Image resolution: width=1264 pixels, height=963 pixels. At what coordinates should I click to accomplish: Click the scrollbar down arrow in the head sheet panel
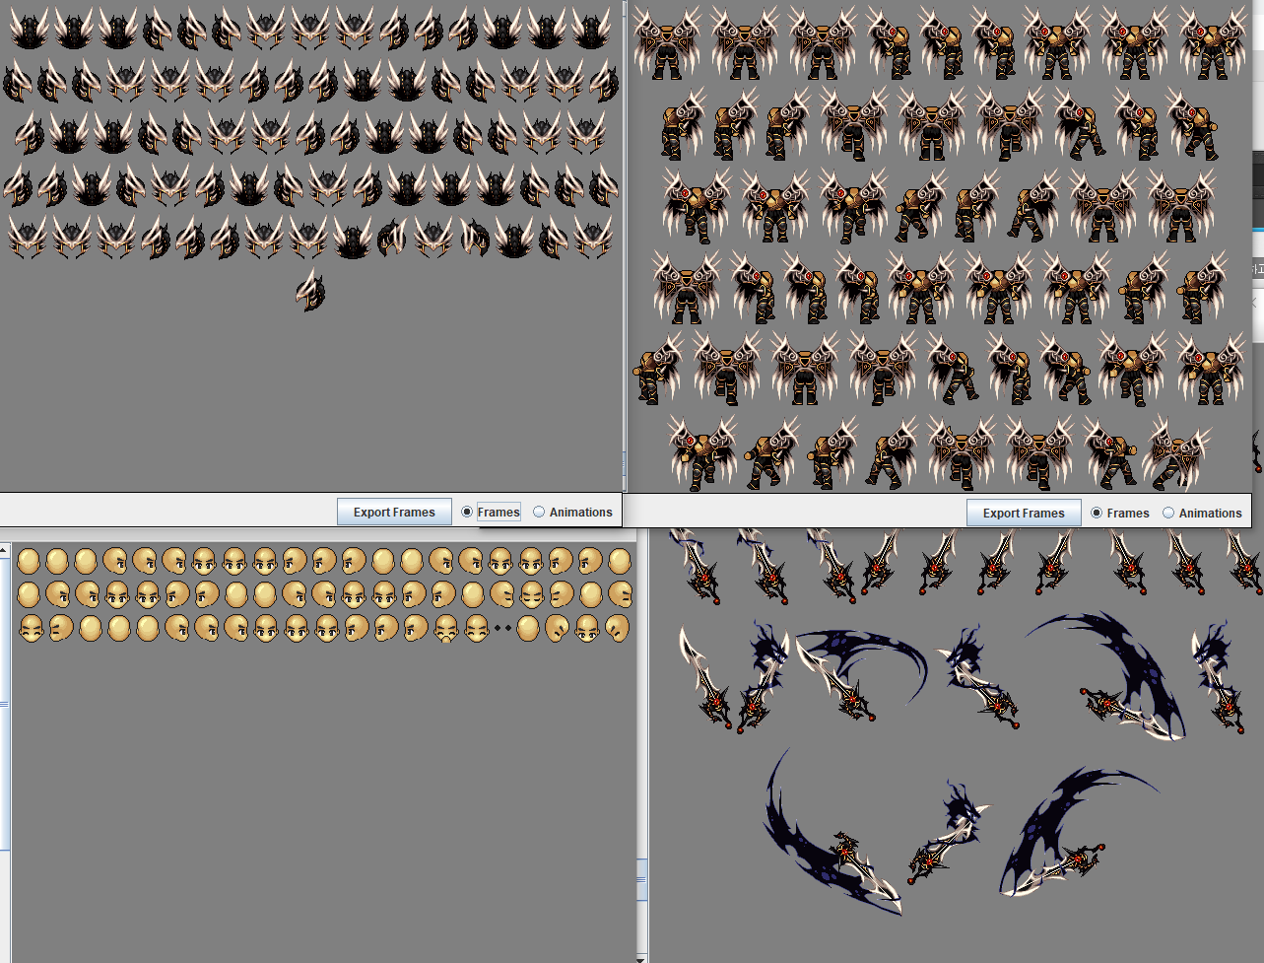tap(642, 957)
